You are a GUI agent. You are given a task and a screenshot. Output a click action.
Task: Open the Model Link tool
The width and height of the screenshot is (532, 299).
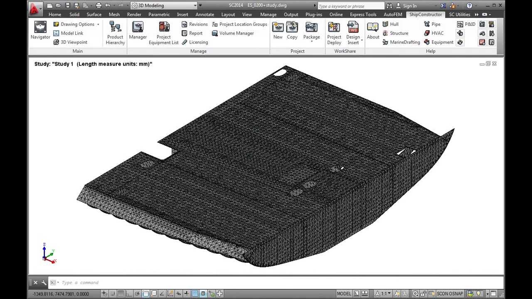68,33
